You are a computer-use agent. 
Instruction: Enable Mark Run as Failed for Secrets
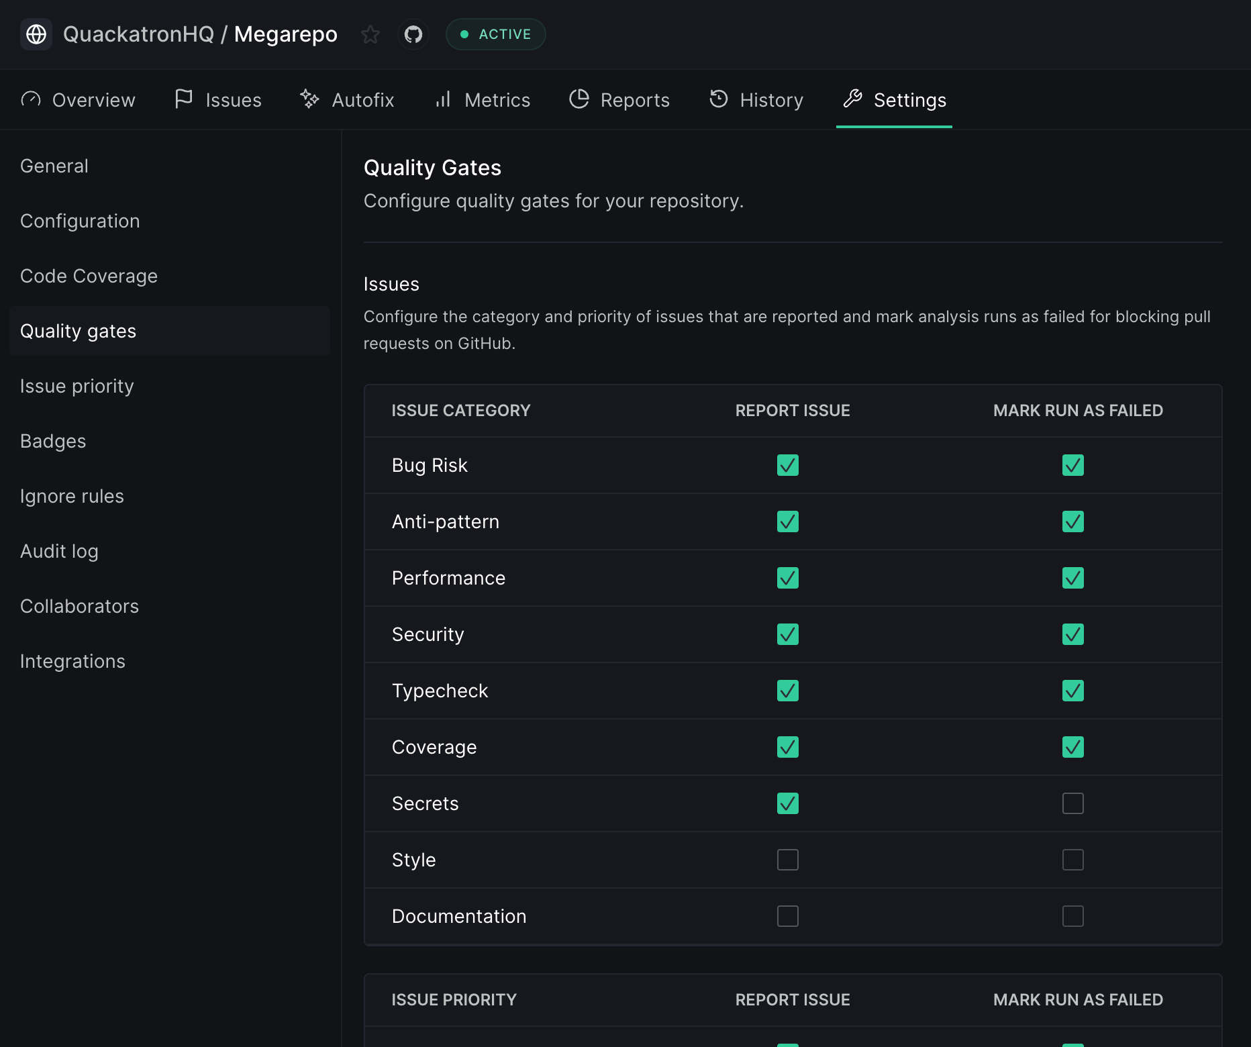[1072, 803]
